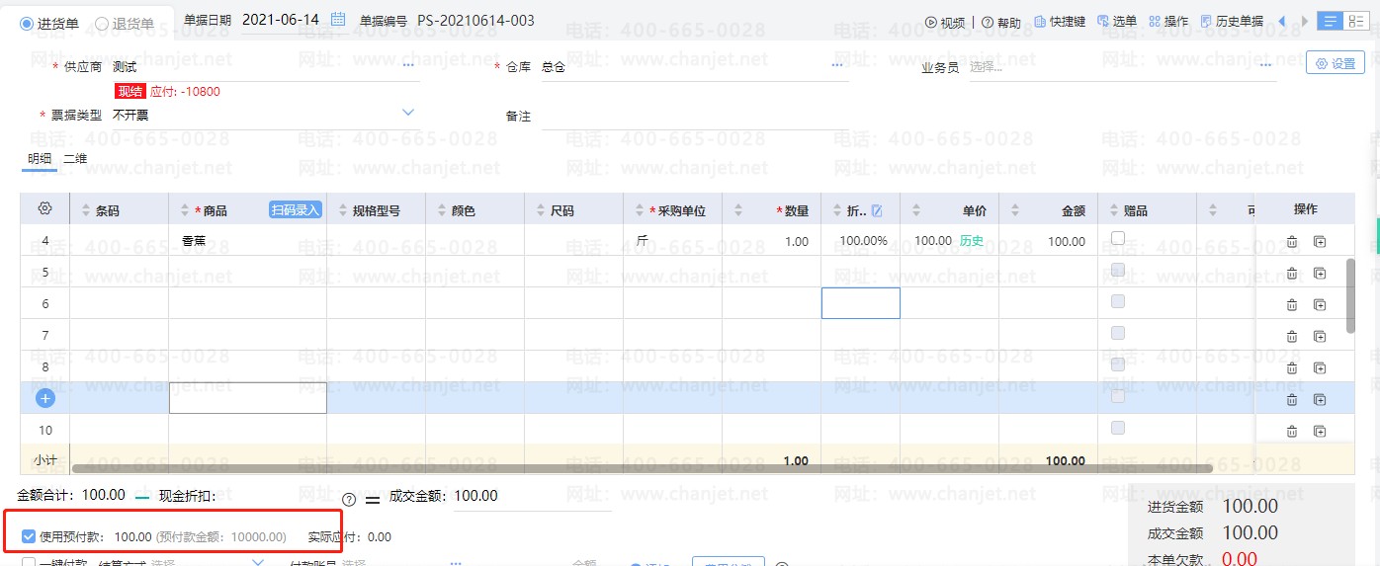Click the 100.00% discount cell
Screen dimensions: 1380x566
click(x=860, y=241)
